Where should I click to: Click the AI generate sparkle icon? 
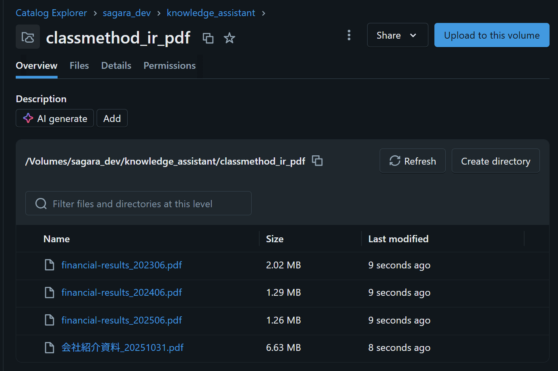[x=28, y=118]
